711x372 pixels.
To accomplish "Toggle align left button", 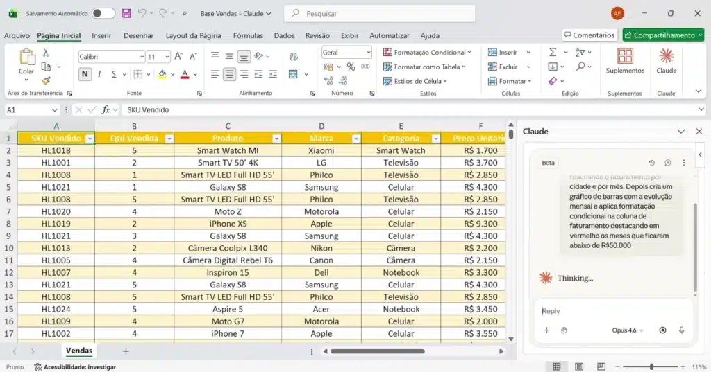I will point(215,74).
